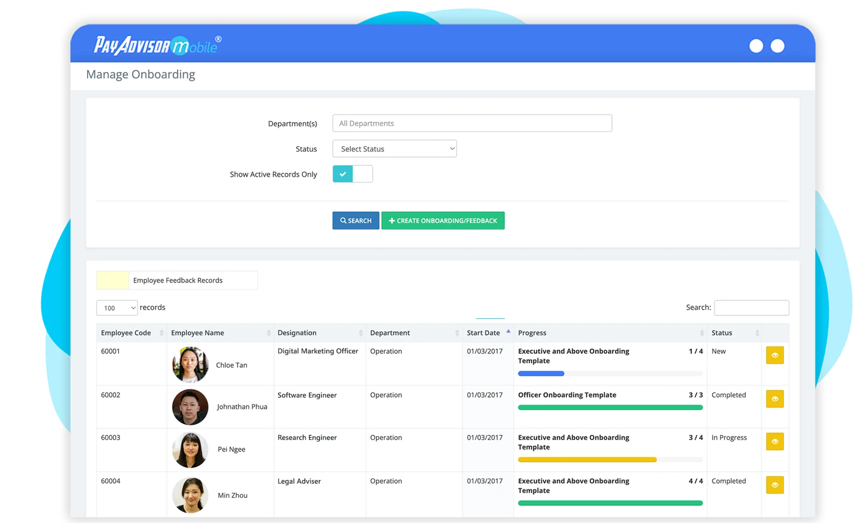Toggle Show Active Records Only off

click(x=352, y=174)
